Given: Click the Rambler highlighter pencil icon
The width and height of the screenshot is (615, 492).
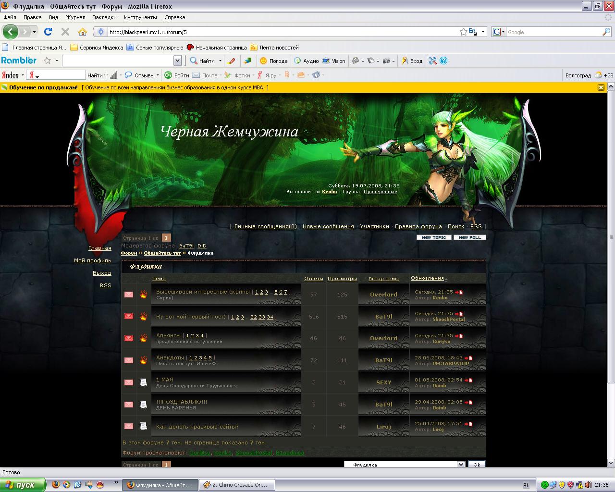Looking at the screenshot, I should coord(232,61).
